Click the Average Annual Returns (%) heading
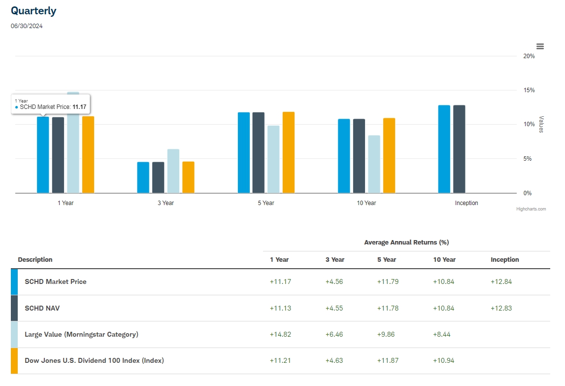 406,243
